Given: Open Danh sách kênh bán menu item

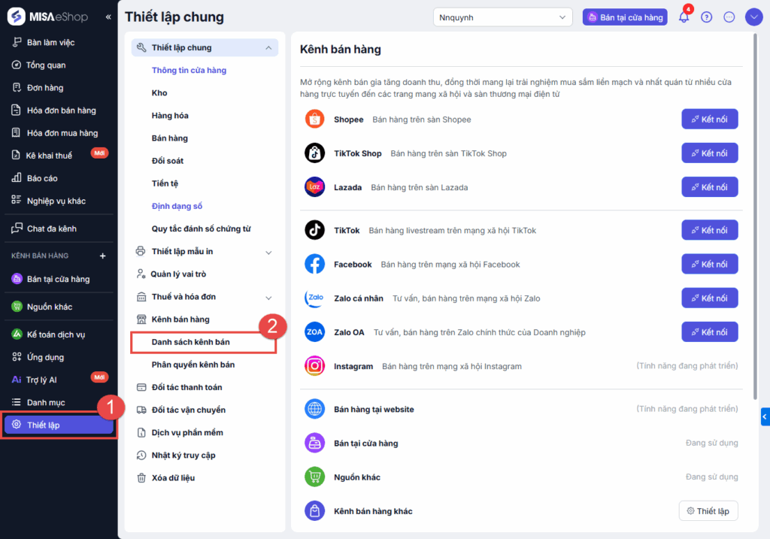Looking at the screenshot, I should click(191, 342).
